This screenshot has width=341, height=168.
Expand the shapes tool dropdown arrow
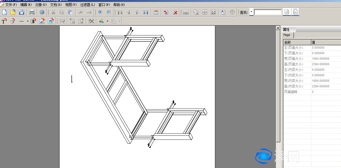point(107,21)
